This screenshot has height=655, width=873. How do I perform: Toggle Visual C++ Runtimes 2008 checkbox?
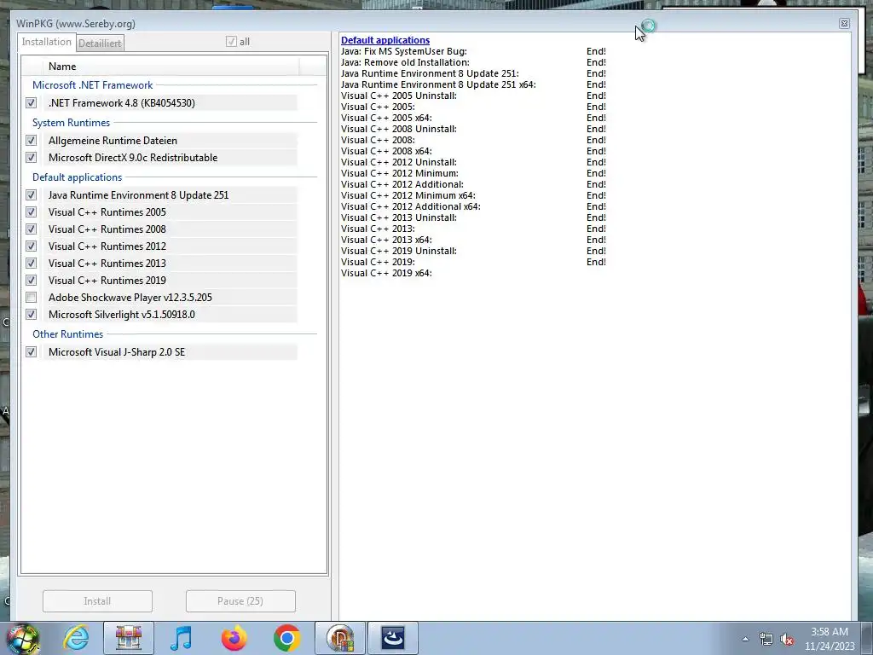pyautogui.click(x=32, y=229)
